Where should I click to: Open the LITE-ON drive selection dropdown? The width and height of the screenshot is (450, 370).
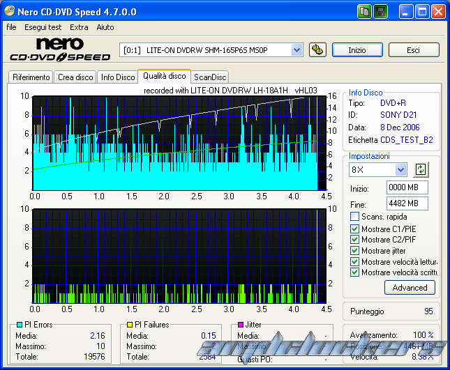click(297, 49)
